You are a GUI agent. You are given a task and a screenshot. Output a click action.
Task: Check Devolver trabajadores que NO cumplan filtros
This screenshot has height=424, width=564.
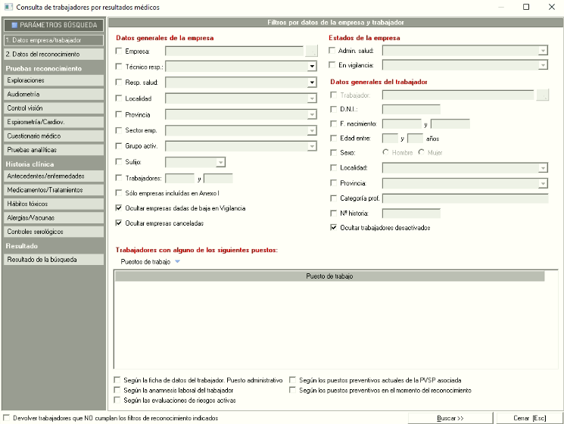click(x=7, y=417)
